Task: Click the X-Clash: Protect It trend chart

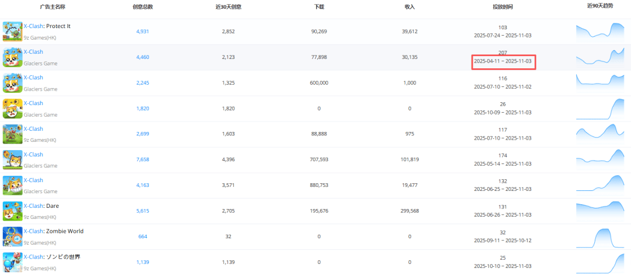Action: click(x=599, y=32)
